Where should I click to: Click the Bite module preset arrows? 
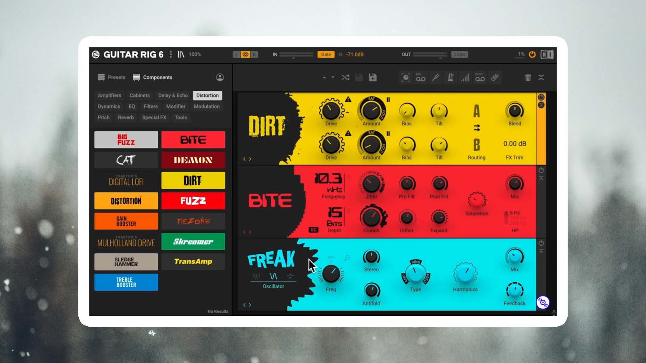coord(247,232)
